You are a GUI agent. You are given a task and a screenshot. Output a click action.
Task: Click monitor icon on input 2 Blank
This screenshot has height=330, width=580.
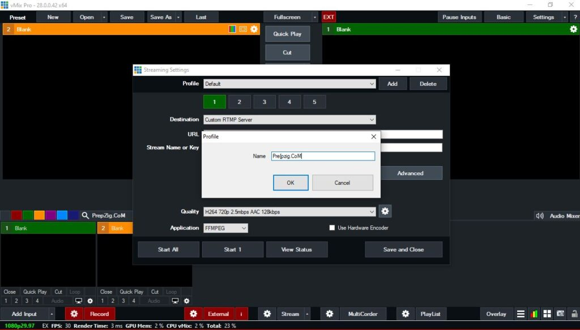pyautogui.click(x=176, y=301)
